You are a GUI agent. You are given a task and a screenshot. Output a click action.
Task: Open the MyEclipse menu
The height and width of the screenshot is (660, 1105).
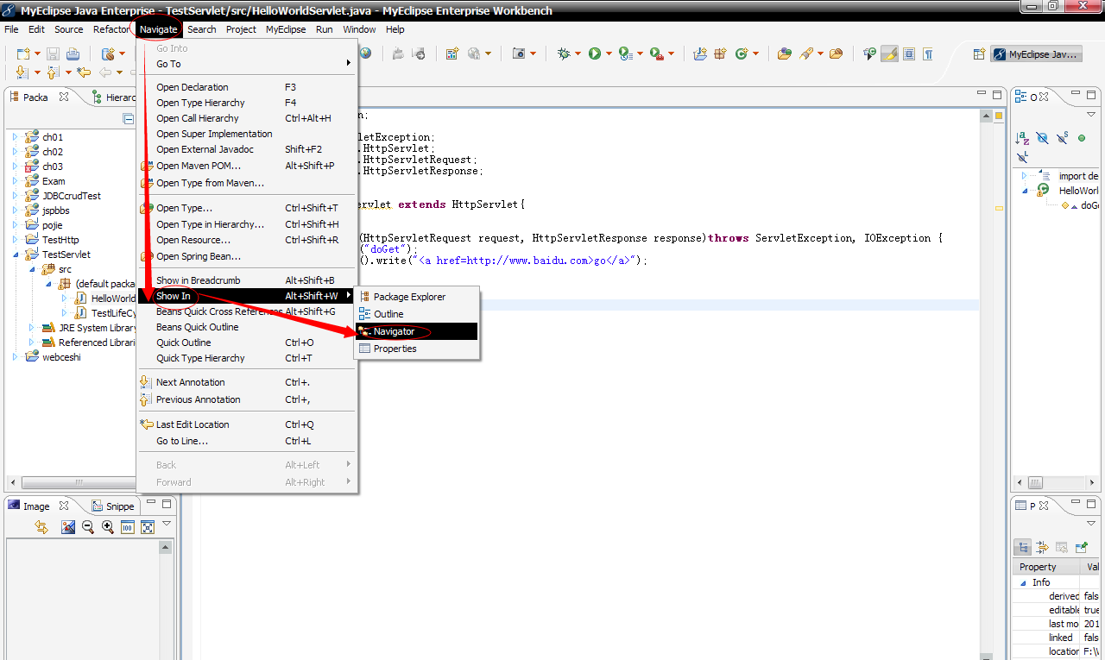tap(286, 29)
